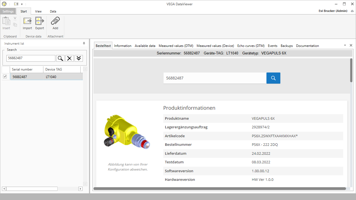The height and width of the screenshot is (200, 356).
Task: Open the Echo curves (DTM) tab
Action: (251, 46)
